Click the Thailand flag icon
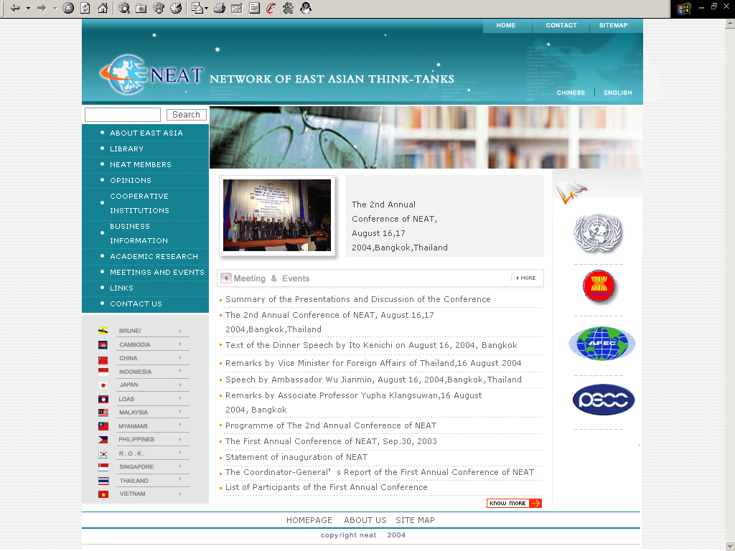This screenshot has width=735, height=551. click(x=103, y=481)
